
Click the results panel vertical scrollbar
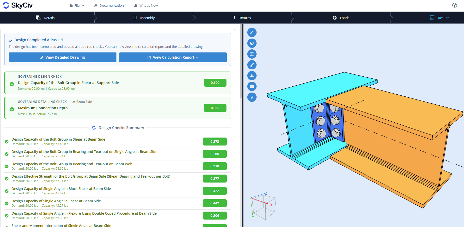(x=241, y=61)
